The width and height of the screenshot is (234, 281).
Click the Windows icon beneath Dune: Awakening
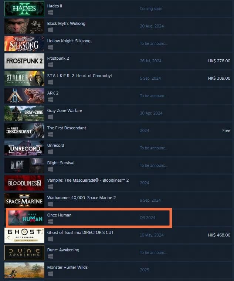pos(50,257)
